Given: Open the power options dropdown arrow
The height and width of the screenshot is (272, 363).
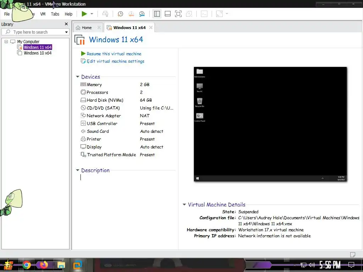Looking at the screenshot, I should tap(92, 14).
